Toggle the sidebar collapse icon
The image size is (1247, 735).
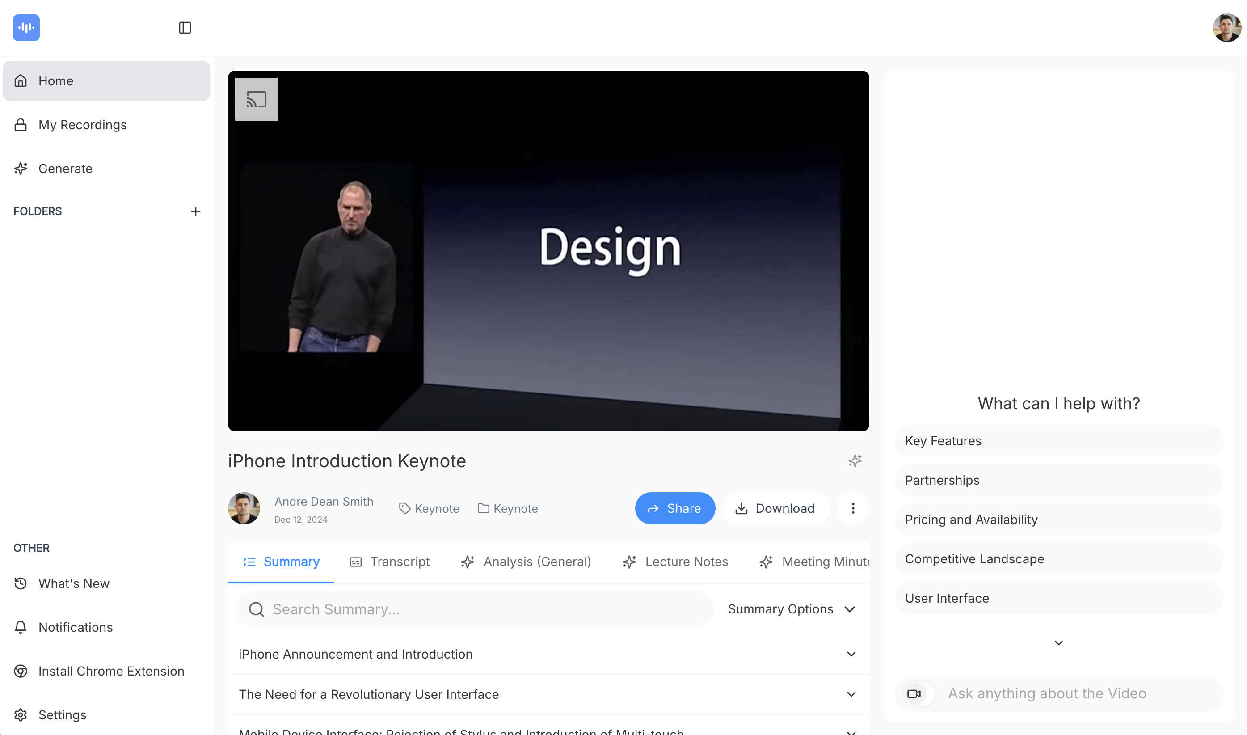tap(185, 28)
